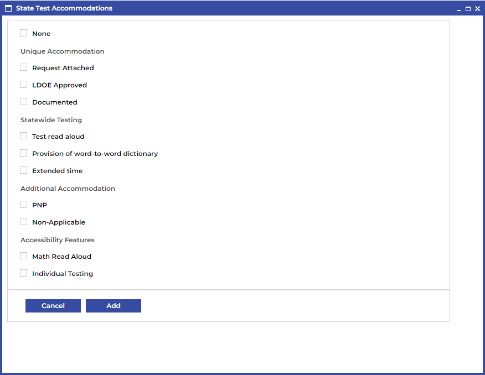Click the Accessibility Features section heading
Image resolution: width=485 pixels, height=375 pixels.
(58, 240)
